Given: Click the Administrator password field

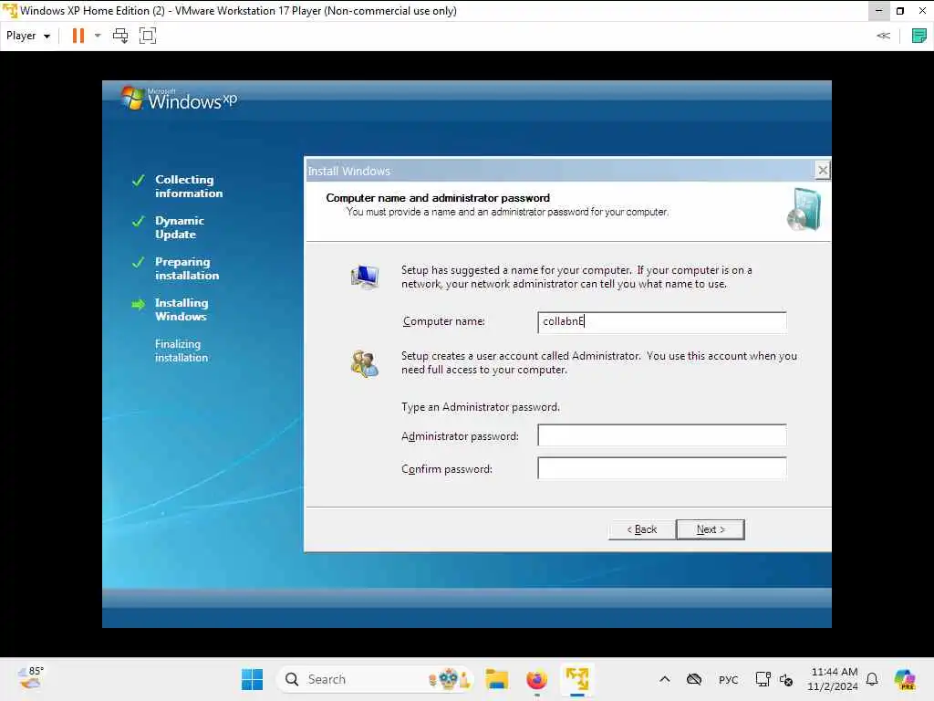Looking at the screenshot, I should [661, 435].
